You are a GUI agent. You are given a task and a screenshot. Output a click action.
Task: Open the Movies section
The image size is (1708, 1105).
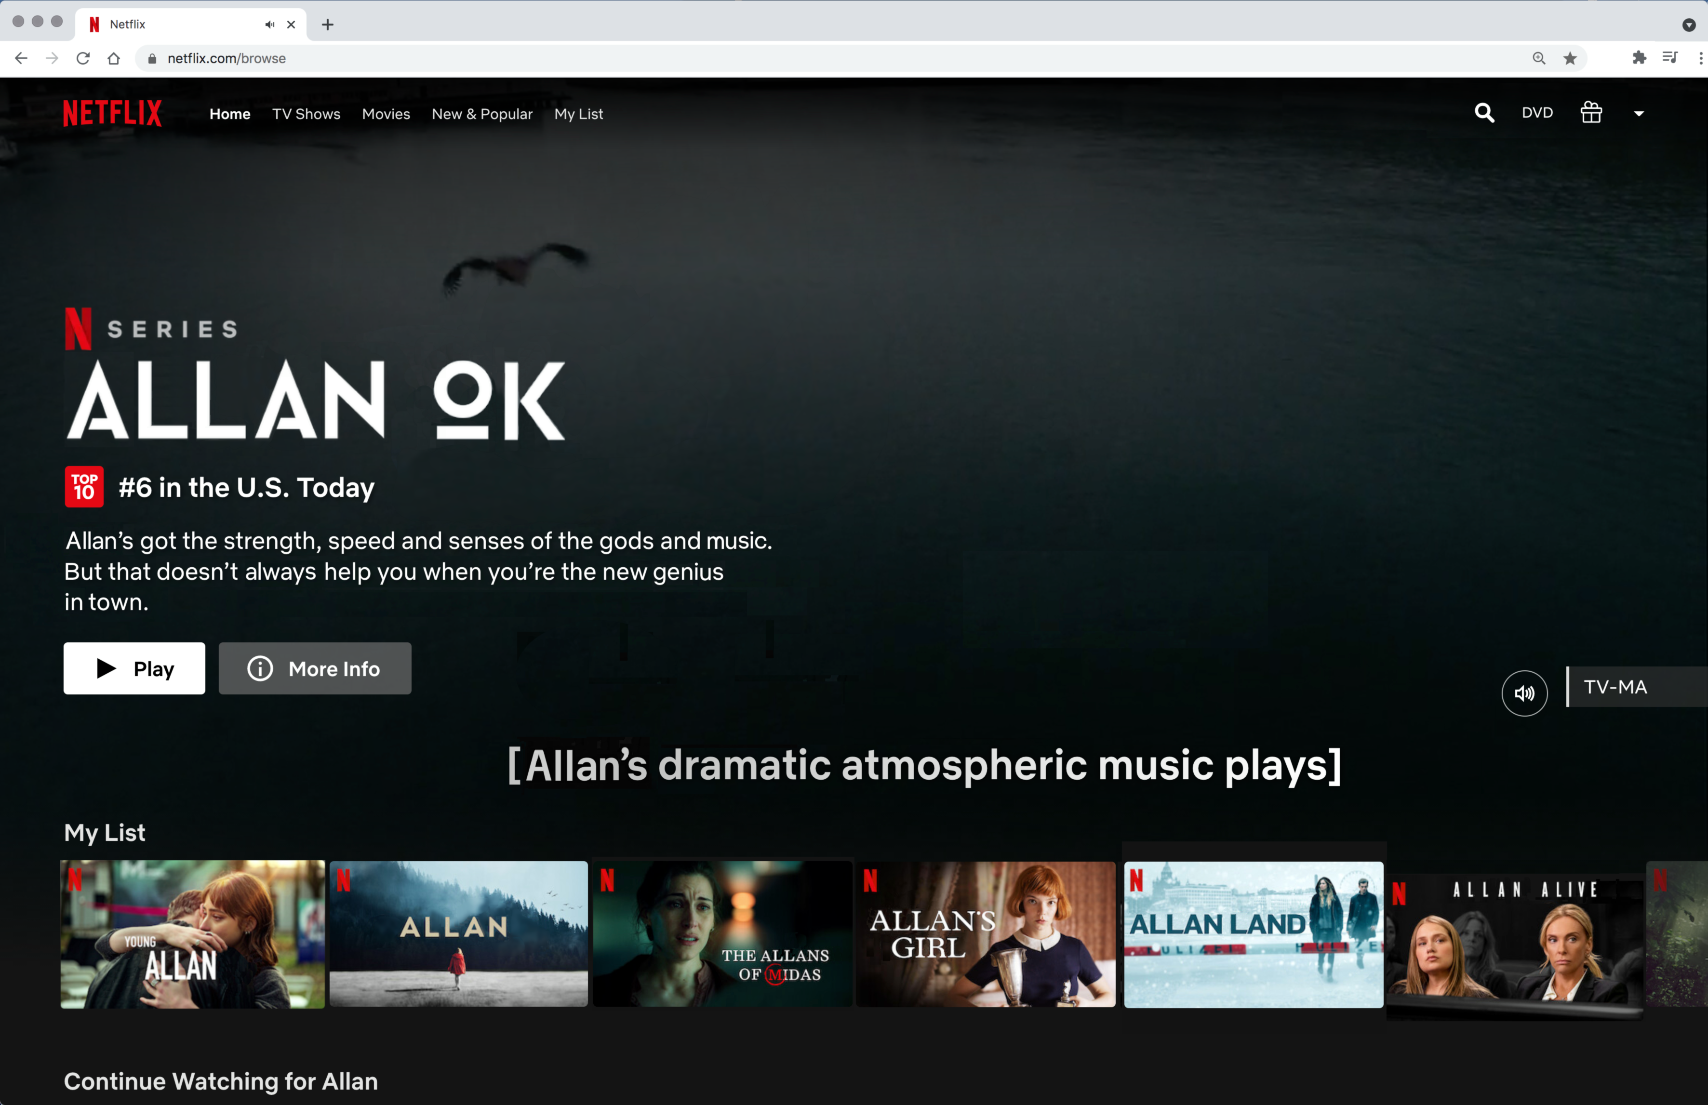pos(386,114)
